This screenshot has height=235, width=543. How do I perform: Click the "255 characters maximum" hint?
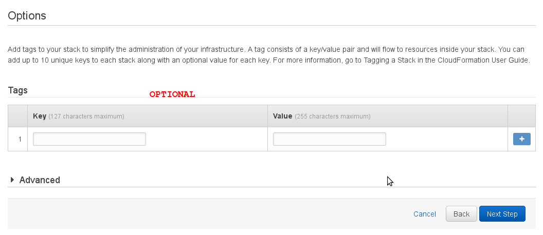(332, 116)
